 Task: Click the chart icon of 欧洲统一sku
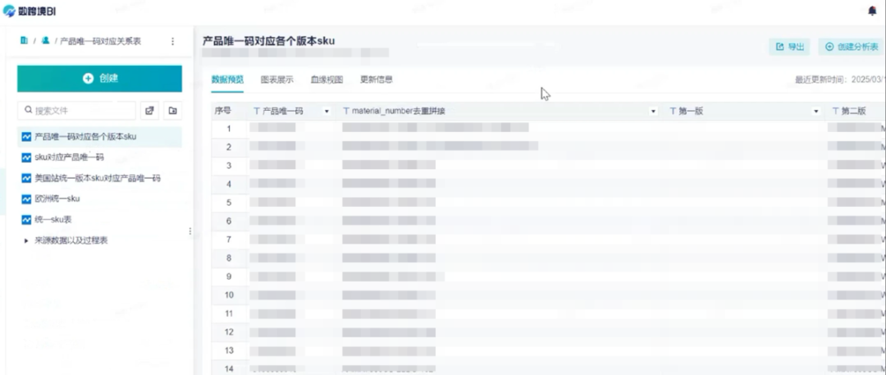click(26, 199)
